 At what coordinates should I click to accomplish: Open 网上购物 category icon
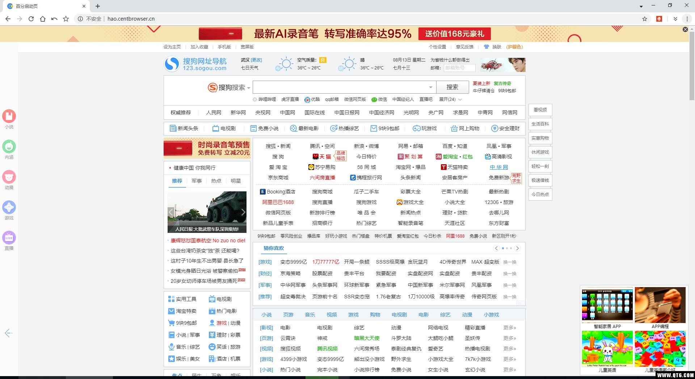click(454, 128)
